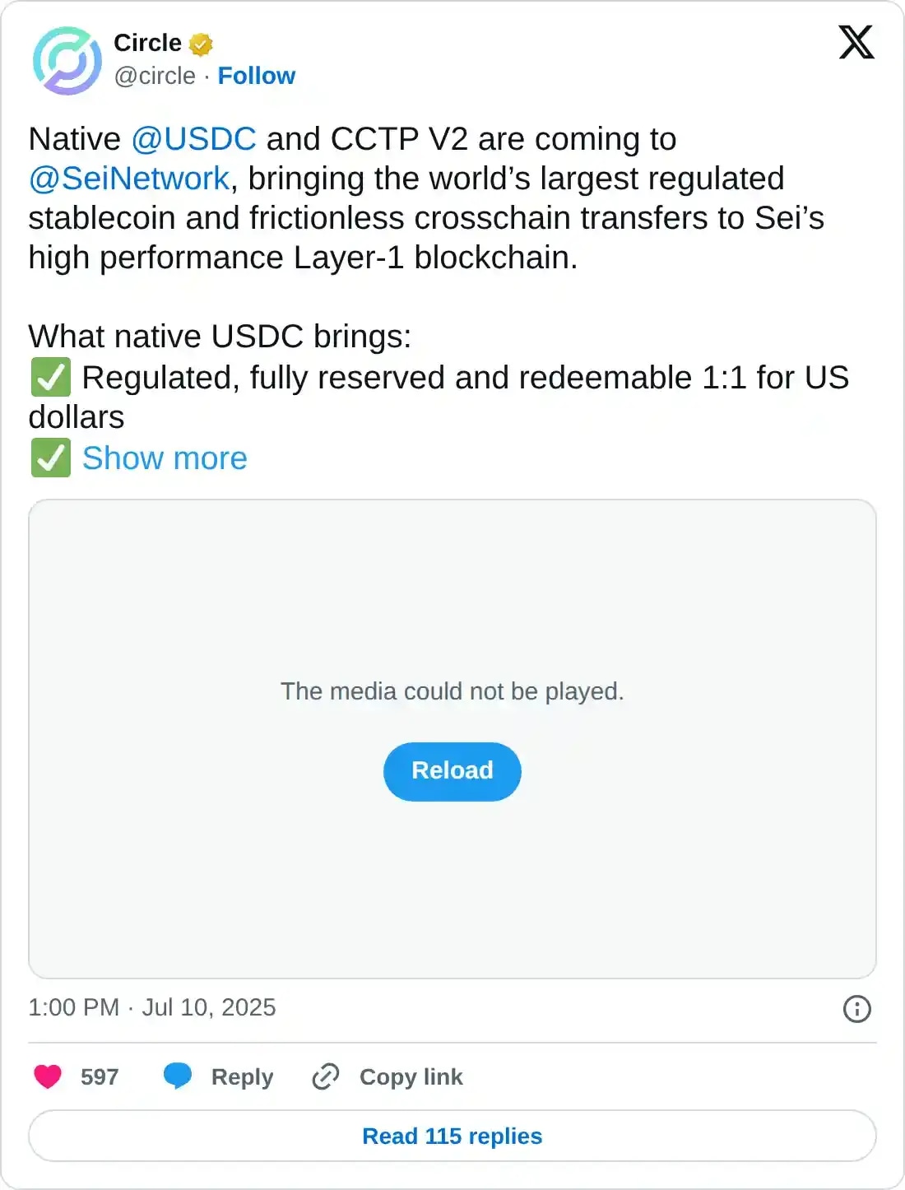This screenshot has height=1190, width=905.
Task: Click the 597 likes count
Action: click(x=100, y=1076)
